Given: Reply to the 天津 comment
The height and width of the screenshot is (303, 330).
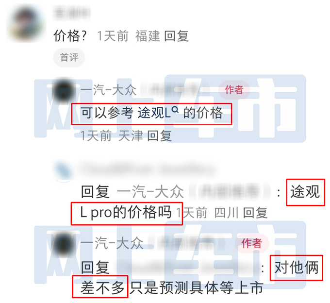Looking at the screenshot, I should (159, 136).
